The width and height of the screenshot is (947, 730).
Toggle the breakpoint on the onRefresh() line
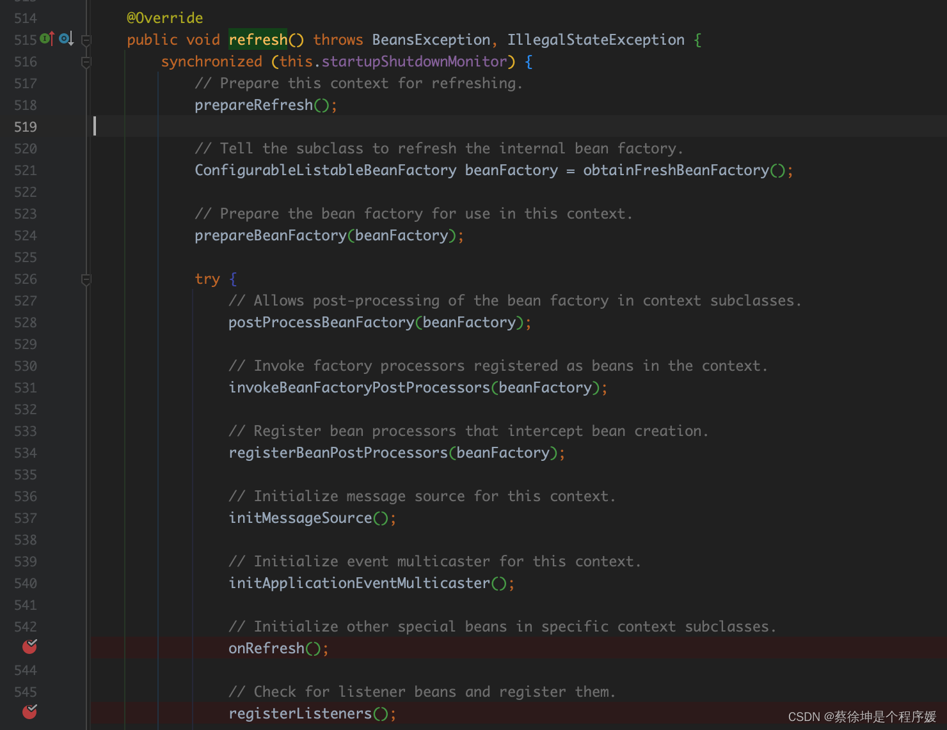pyautogui.click(x=29, y=647)
